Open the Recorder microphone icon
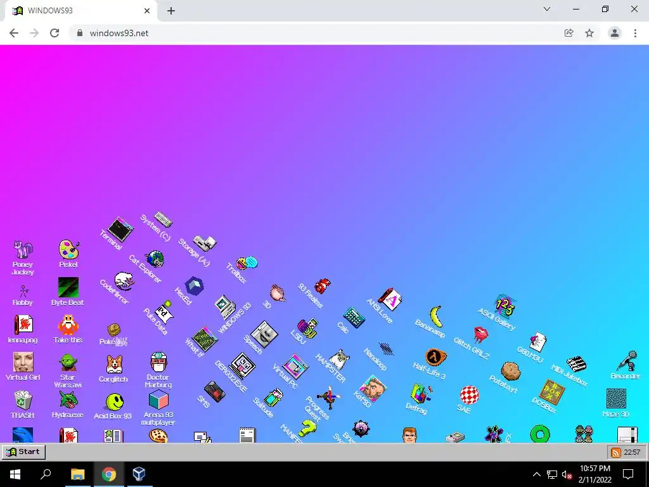The width and height of the screenshot is (649, 487). [x=627, y=360]
